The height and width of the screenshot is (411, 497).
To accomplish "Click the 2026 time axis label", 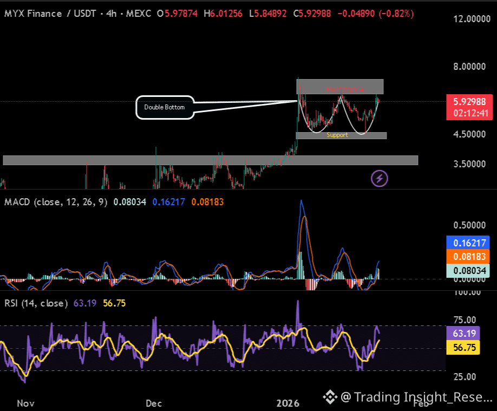I will pyautogui.click(x=288, y=403).
